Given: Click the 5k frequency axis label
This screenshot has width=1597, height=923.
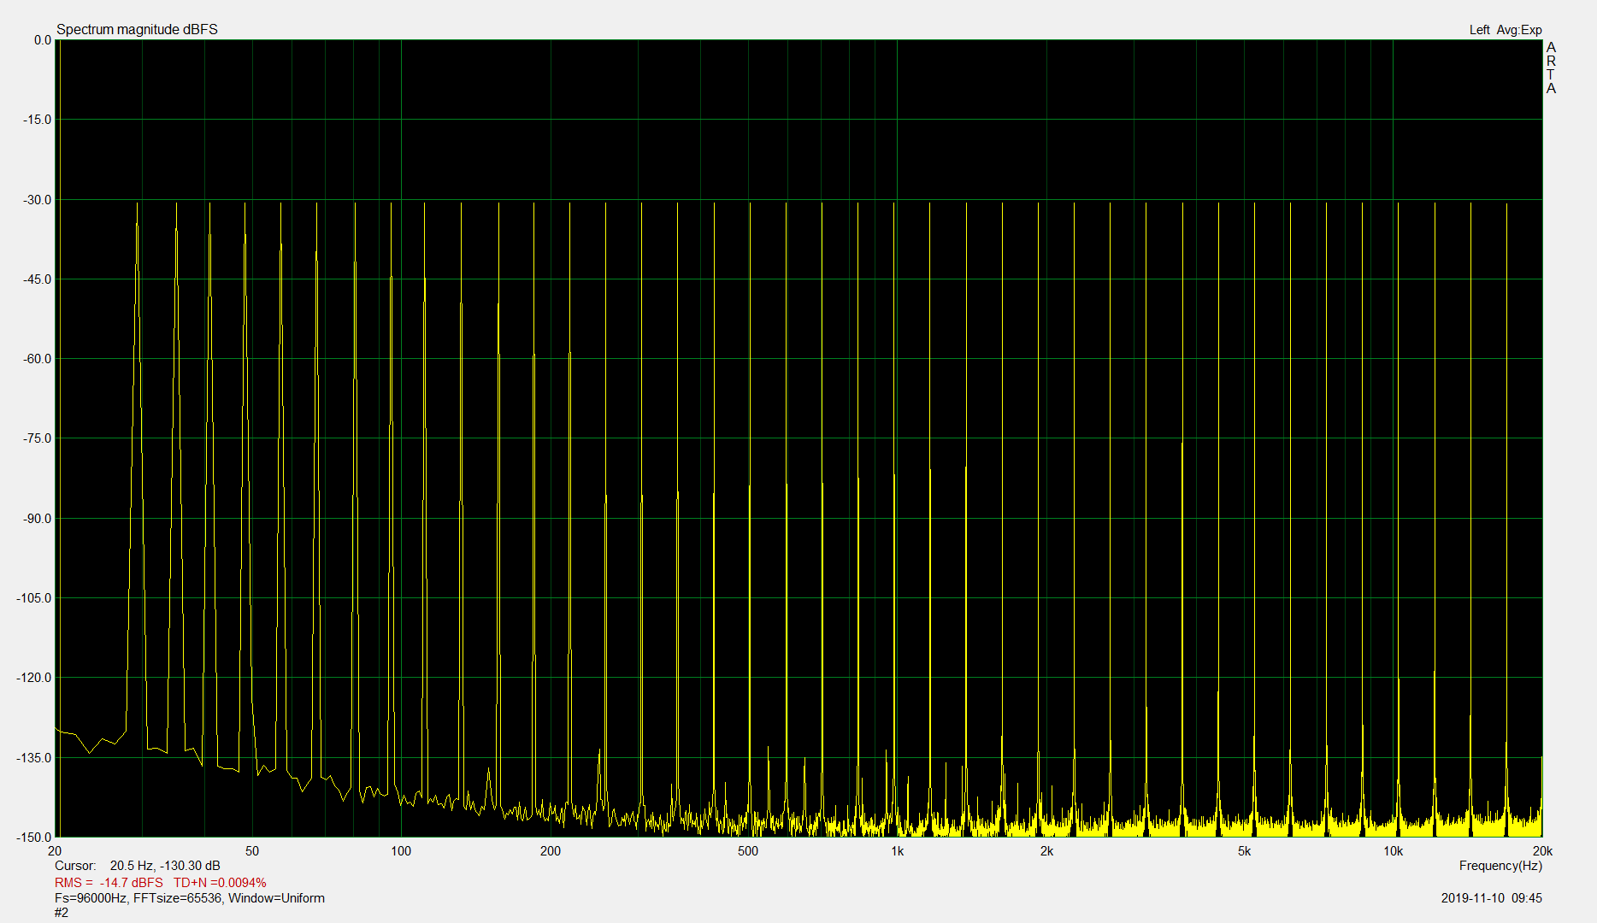Looking at the screenshot, I should pyautogui.click(x=1244, y=851).
